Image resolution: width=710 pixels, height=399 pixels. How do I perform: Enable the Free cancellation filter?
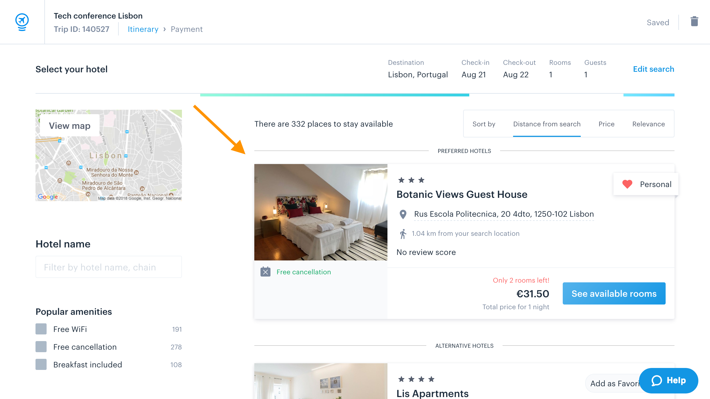[41, 347]
